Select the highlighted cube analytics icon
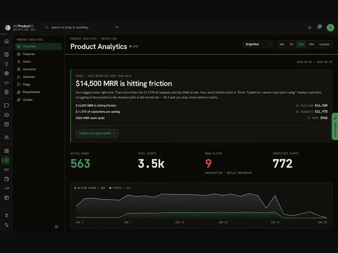The image size is (338, 253). pos(7,160)
